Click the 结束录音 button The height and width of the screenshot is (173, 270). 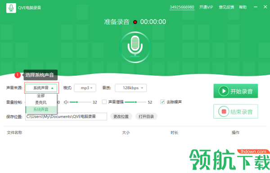point(235,111)
